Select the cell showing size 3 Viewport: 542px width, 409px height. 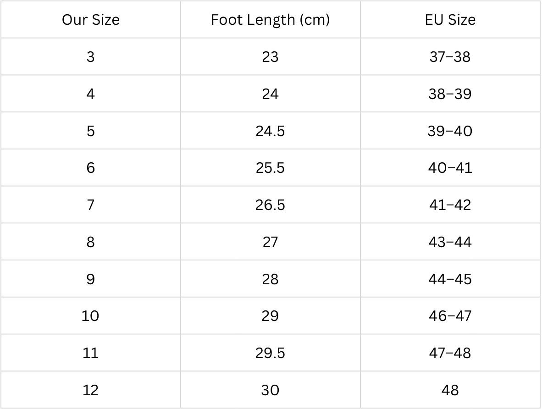91,57
